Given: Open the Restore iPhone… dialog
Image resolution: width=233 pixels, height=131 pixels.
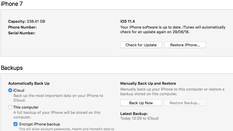Looking at the screenshot, I should (x=185, y=45).
